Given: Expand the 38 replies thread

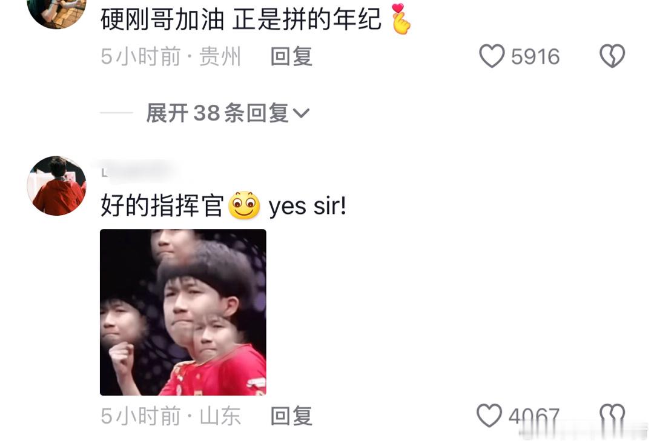Looking at the screenshot, I should [228, 113].
